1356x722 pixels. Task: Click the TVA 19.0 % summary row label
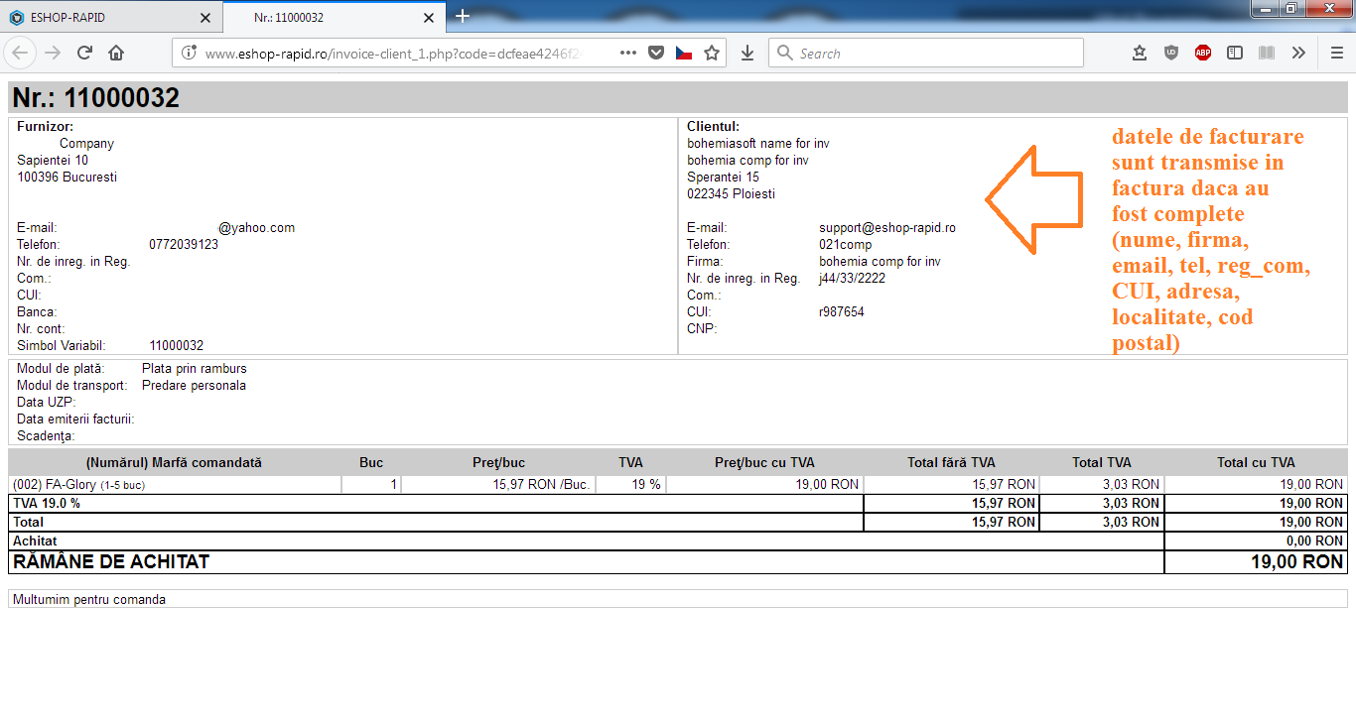click(x=47, y=503)
